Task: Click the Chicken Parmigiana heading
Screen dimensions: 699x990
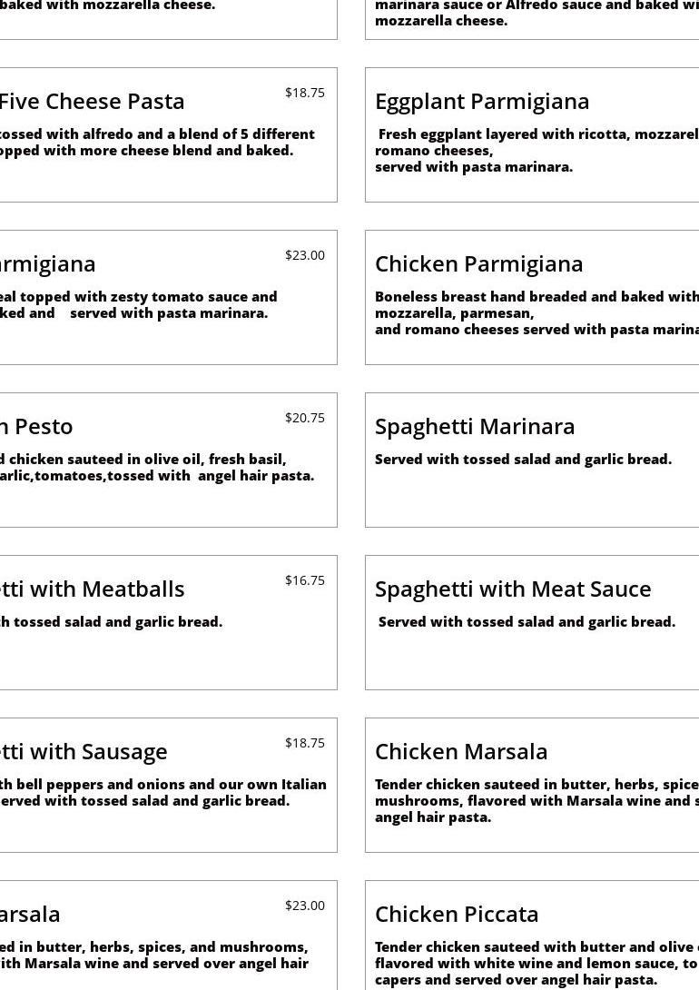Action: 478,263
